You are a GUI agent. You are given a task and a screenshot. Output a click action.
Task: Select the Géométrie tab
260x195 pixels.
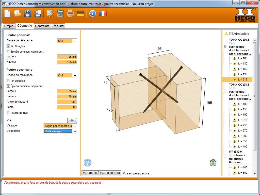click(25, 26)
